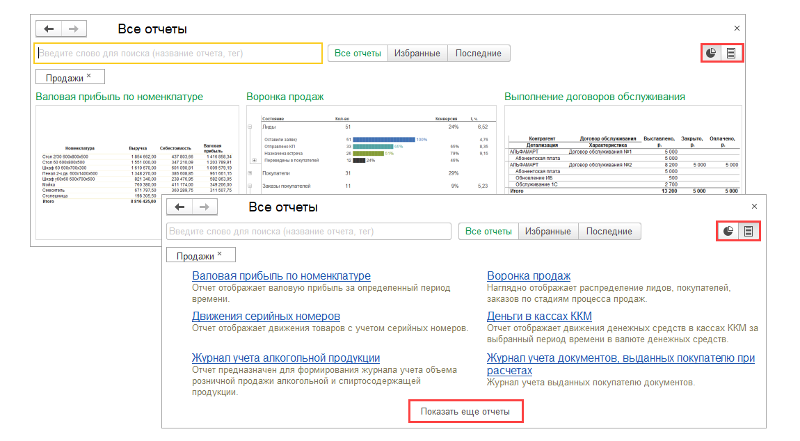This screenshot has width=800, height=441.
Task: Open the green Воронка продаж title in rear window
Action: point(285,97)
